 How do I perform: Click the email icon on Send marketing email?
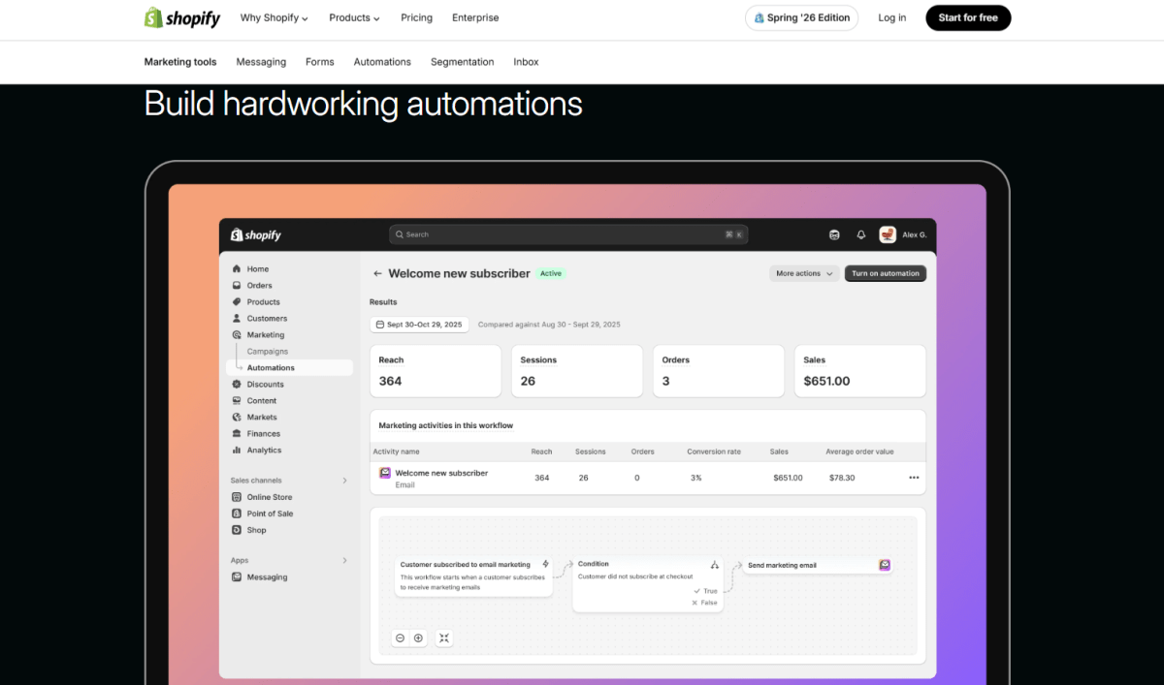885,565
